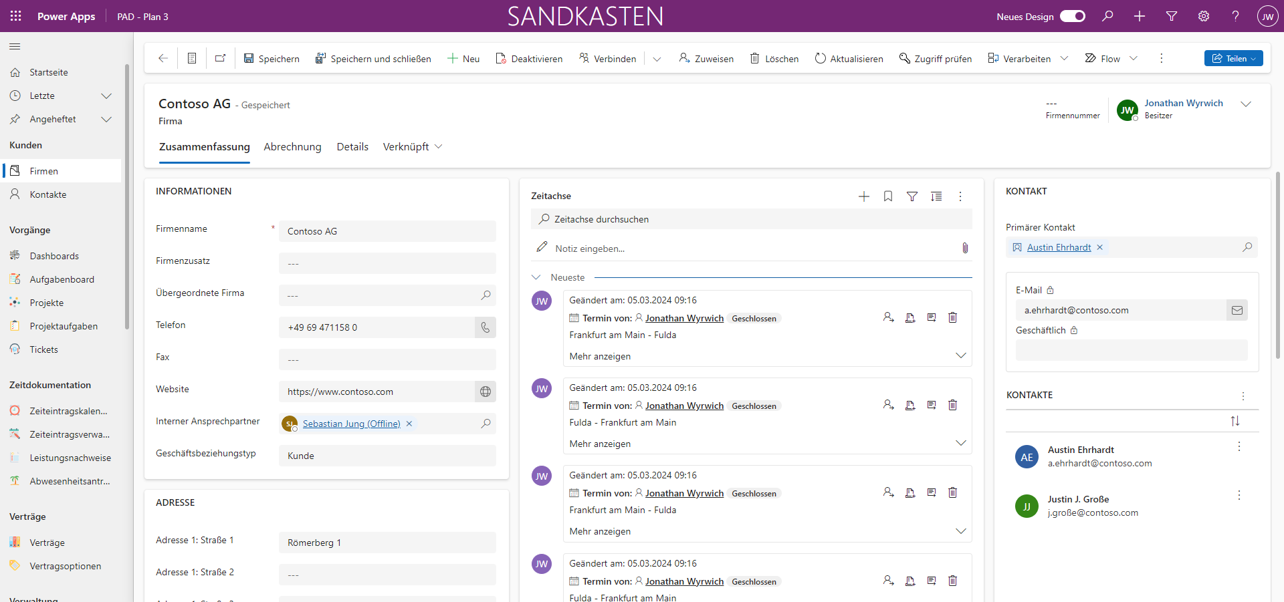
Task: Click Speichern in the command bar
Action: pos(272,58)
